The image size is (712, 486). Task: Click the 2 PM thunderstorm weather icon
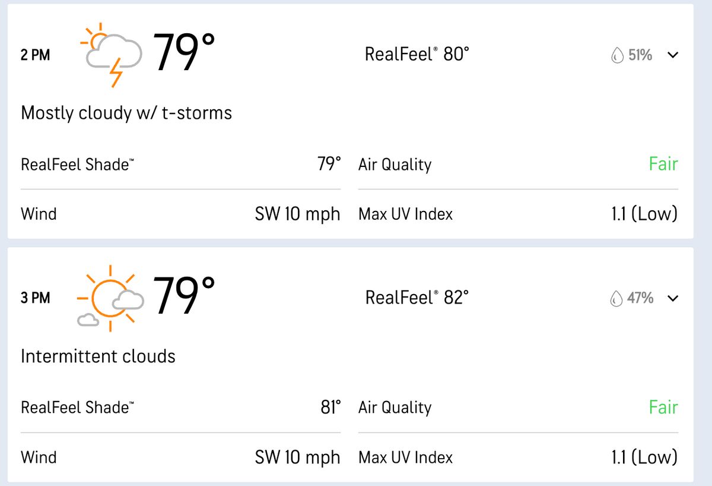pos(112,55)
